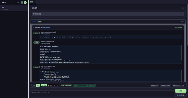Run the memory and CPU usage quick prompt
This screenshot has height=98, width=188.
tap(178, 85)
